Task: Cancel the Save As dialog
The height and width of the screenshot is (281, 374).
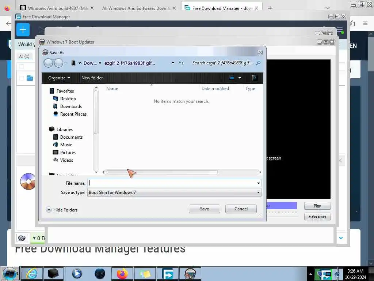Action: pos(241,209)
